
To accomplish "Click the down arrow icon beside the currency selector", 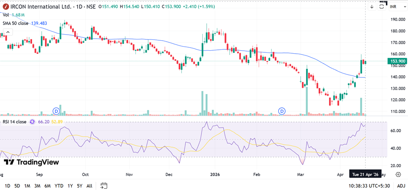I will point(372,6).
